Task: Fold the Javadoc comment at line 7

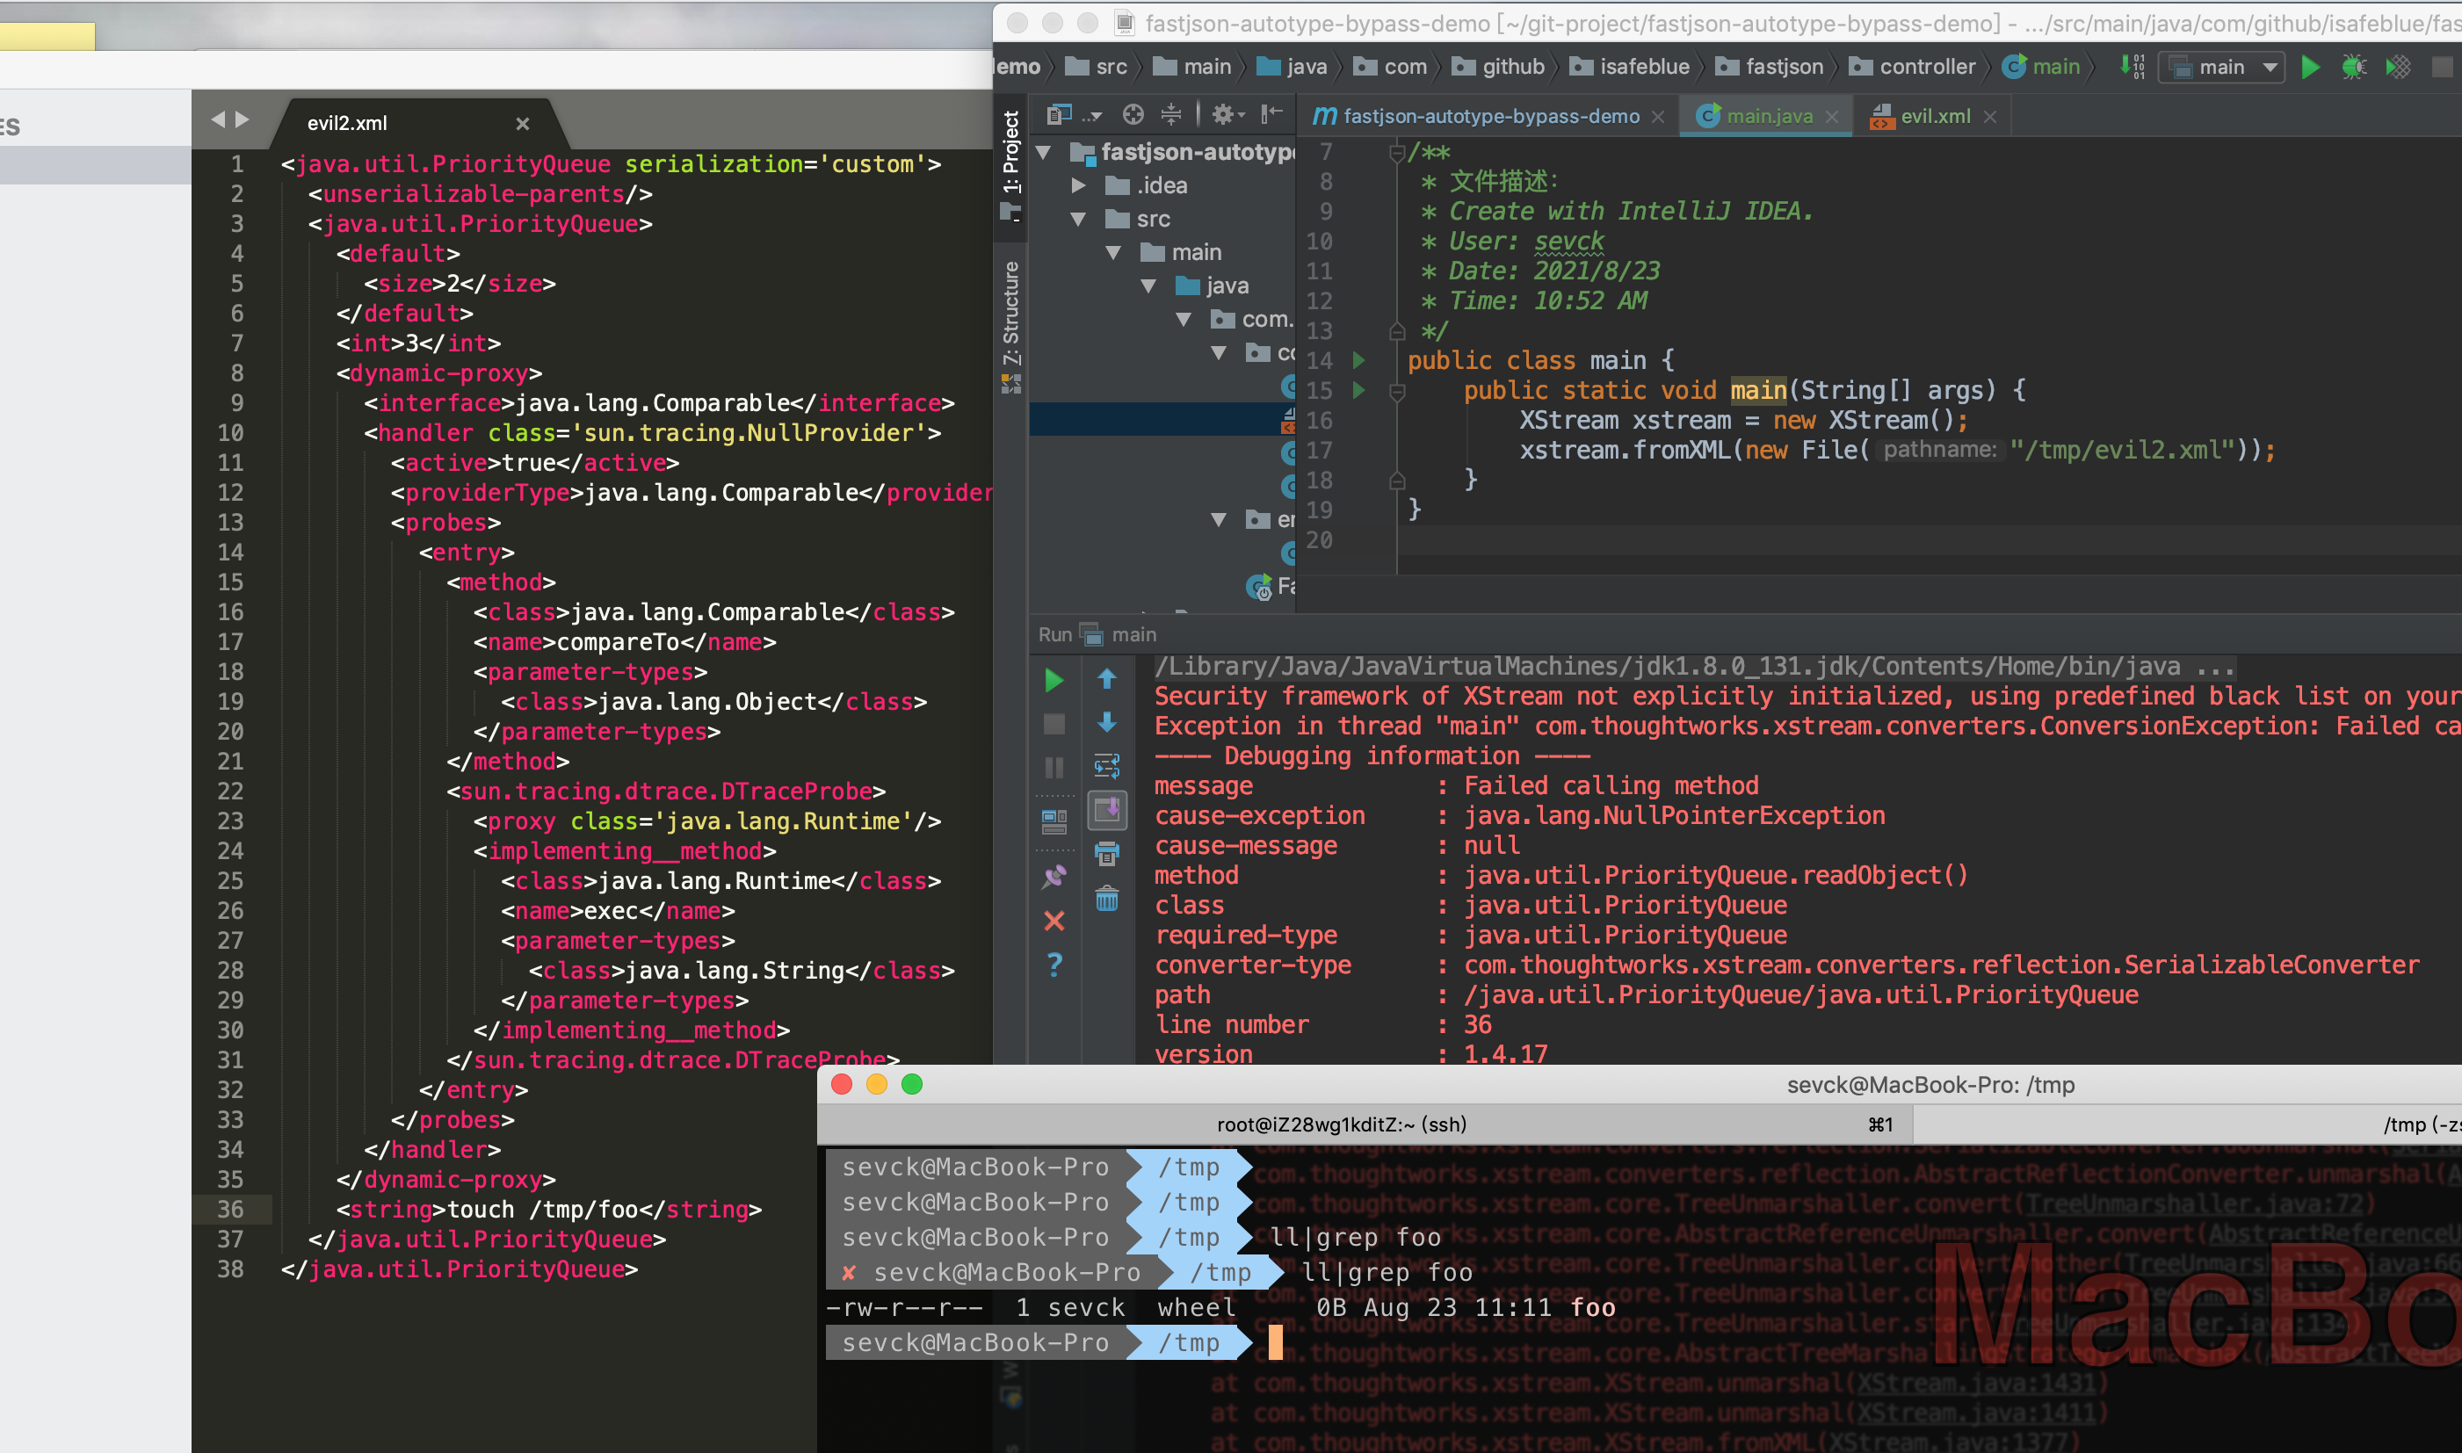Action: (1397, 152)
